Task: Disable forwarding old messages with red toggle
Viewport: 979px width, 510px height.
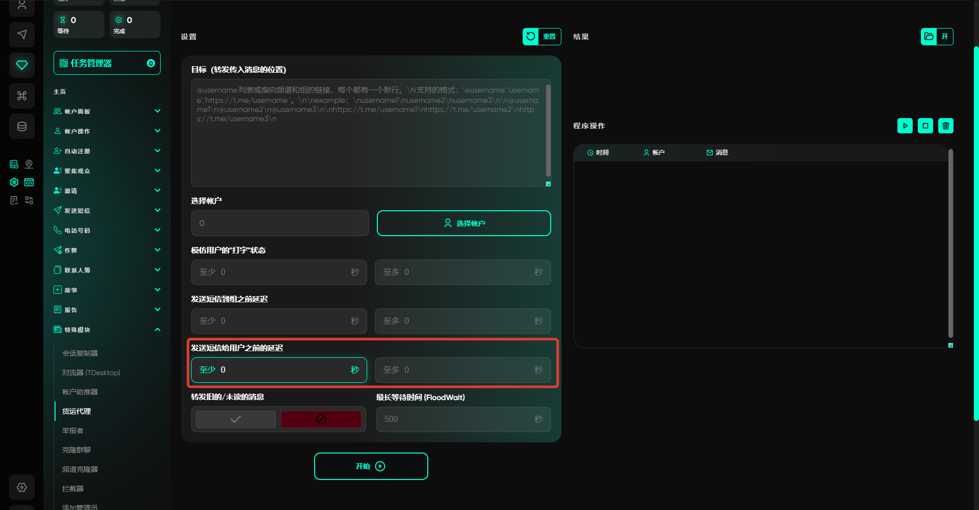Action: (x=321, y=419)
